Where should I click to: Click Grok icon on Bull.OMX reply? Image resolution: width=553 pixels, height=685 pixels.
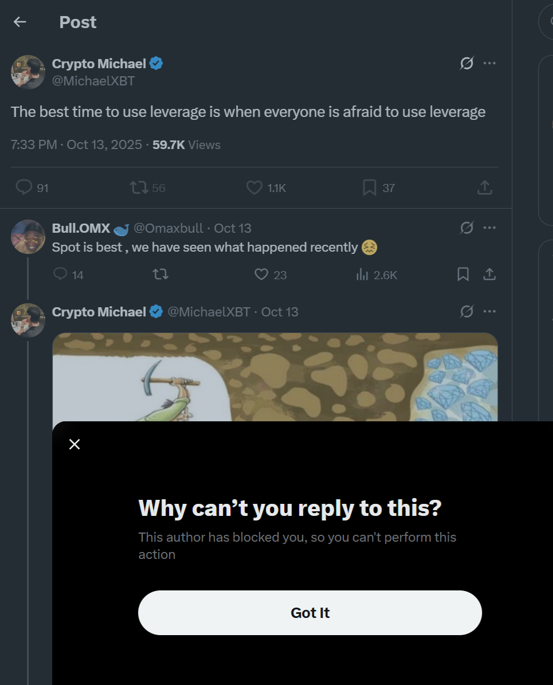(466, 228)
